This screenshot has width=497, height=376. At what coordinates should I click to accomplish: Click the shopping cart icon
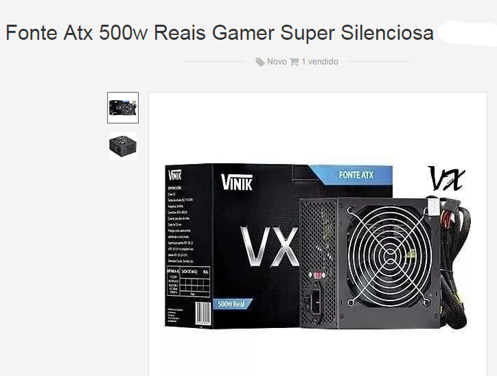click(294, 62)
